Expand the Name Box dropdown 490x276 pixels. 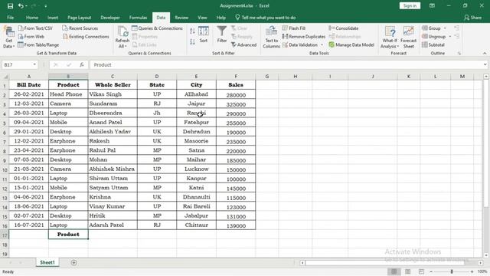point(34,64)
